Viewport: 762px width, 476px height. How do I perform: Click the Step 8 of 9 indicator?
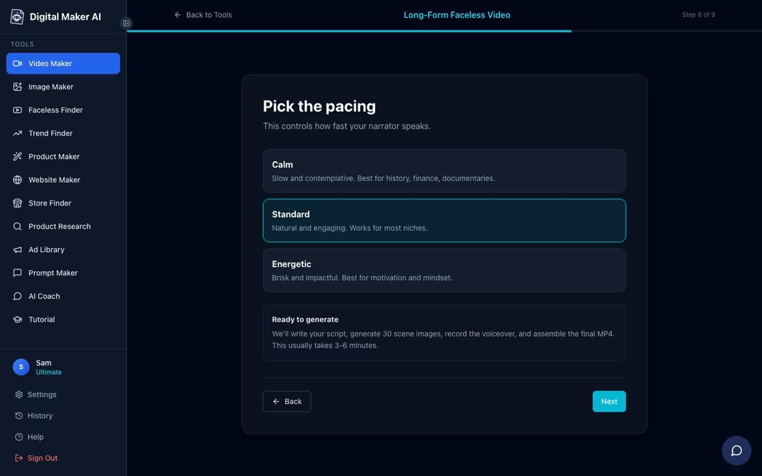point(698,15)
